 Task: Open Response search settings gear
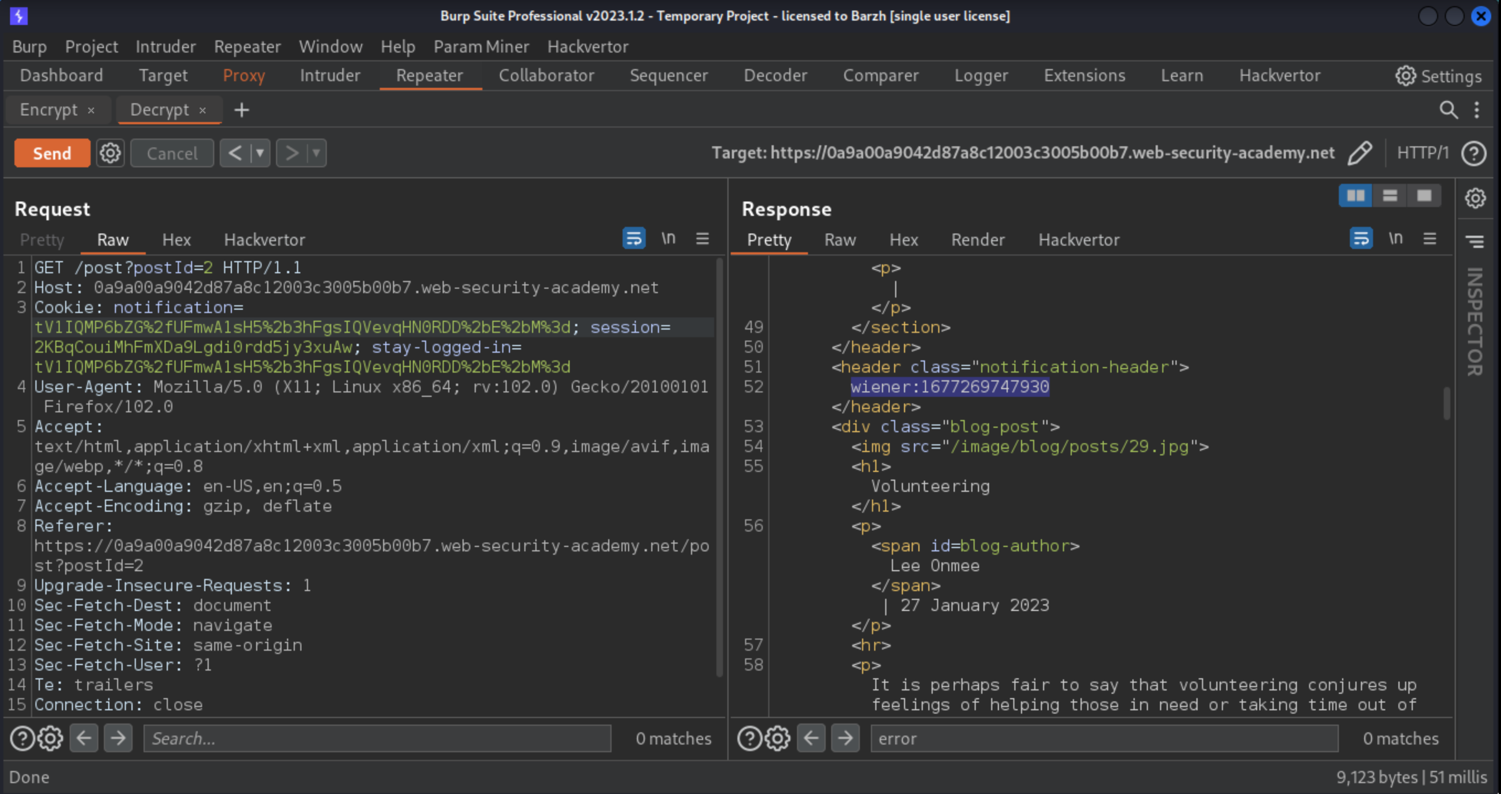click(777, 739)
